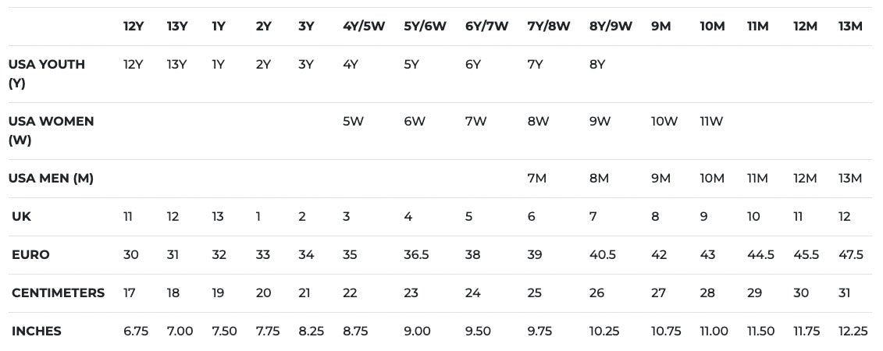Click the 22 centimeters cell

[351, 293]
